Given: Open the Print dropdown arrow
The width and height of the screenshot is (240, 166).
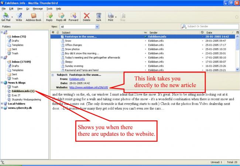Looking at the screenshot, I should 116,17.
